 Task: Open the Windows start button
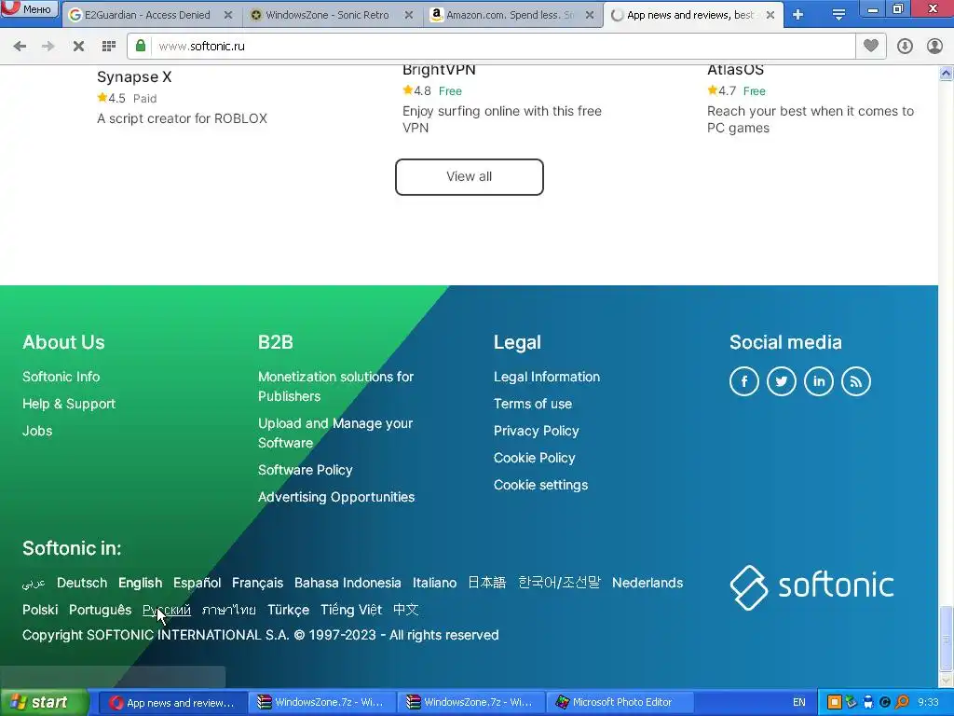coord(44,703)
